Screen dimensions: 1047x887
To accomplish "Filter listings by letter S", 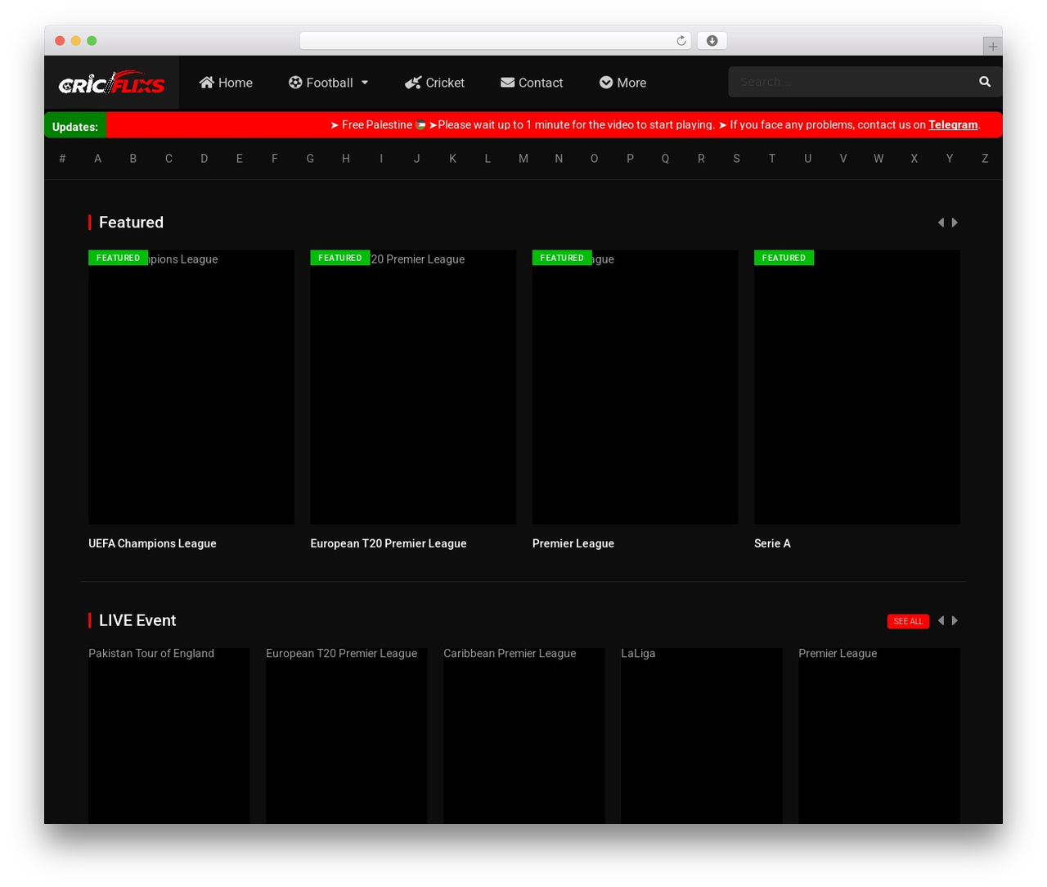I will 736,159.
